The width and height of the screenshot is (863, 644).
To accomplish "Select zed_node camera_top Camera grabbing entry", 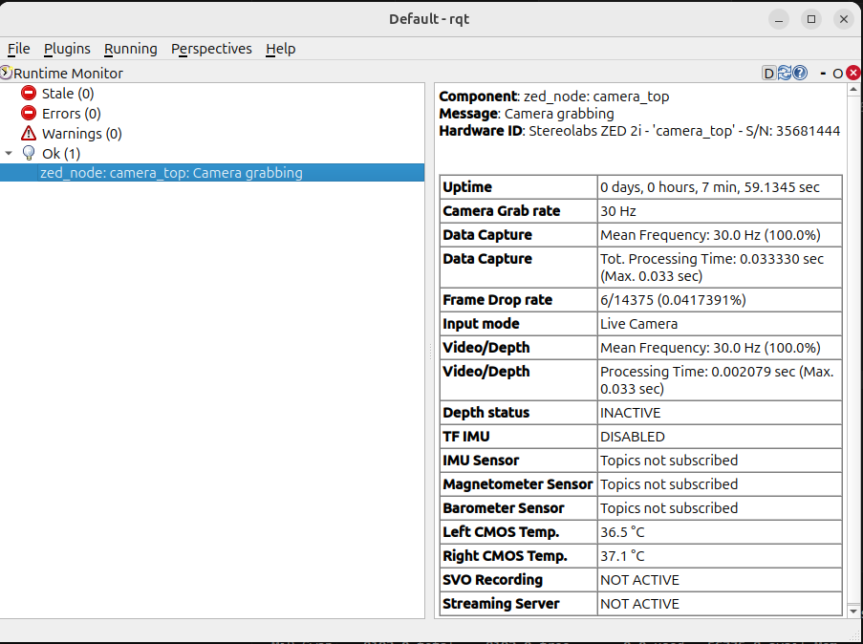I will coord(171,173).
